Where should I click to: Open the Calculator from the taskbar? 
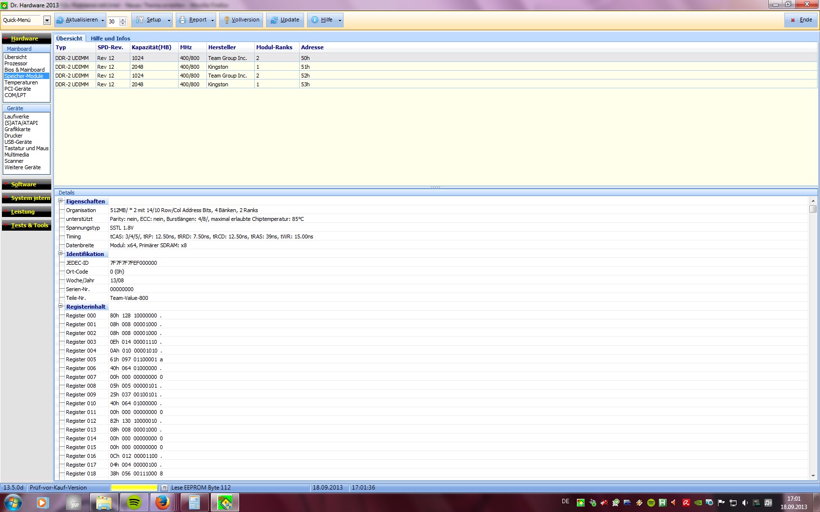tap(194, 502)
